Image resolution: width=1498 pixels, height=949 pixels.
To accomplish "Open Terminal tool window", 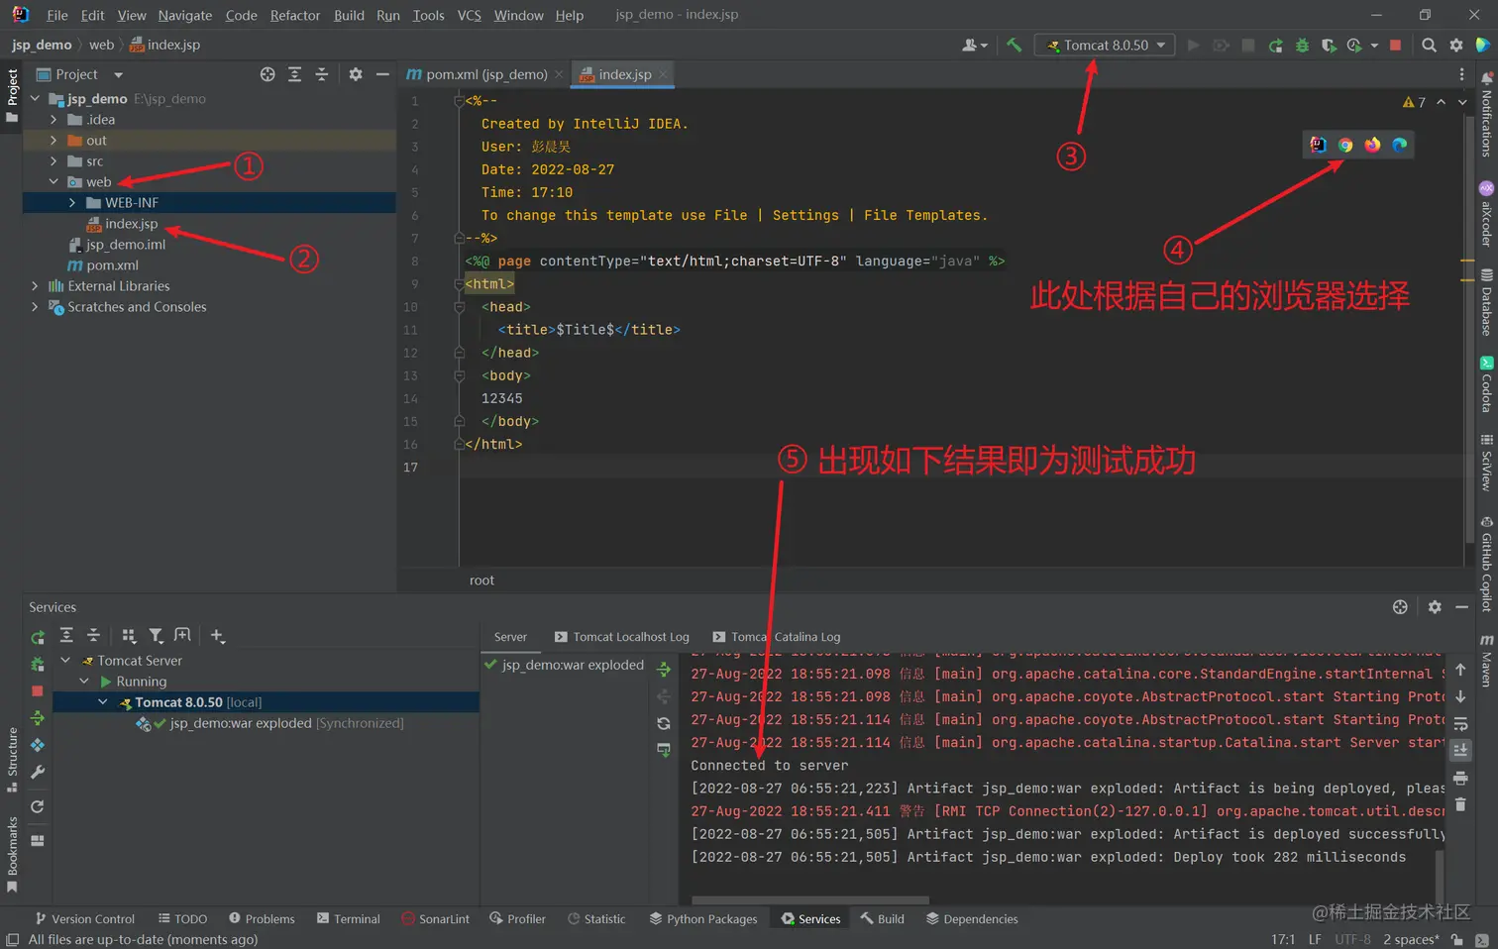I will point(349,919).
